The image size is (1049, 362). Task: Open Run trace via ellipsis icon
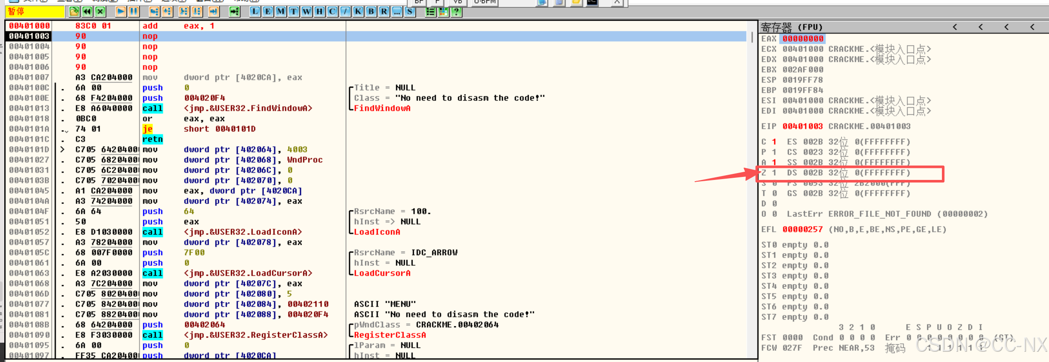tap(397, 12)
